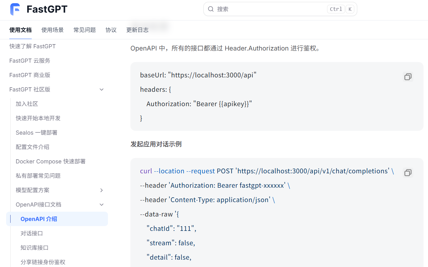Focus the 搜索 search input field
This screenshot has height=267, width=428.
[x=269, y=9]
